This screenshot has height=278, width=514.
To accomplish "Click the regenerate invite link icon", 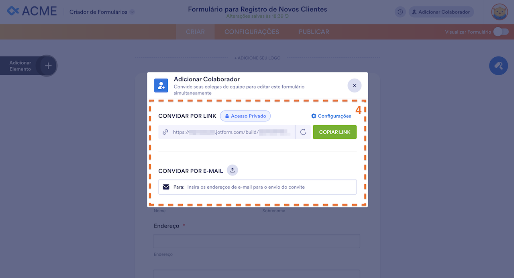I will click(303, 132).
